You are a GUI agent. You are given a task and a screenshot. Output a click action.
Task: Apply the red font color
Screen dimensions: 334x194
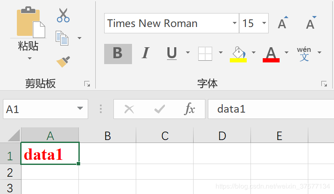pyautogui.click(x=271, y=54)
